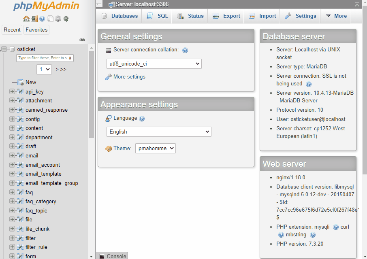
Task: Open the Databases tab
Action: [x=120, y=16]
